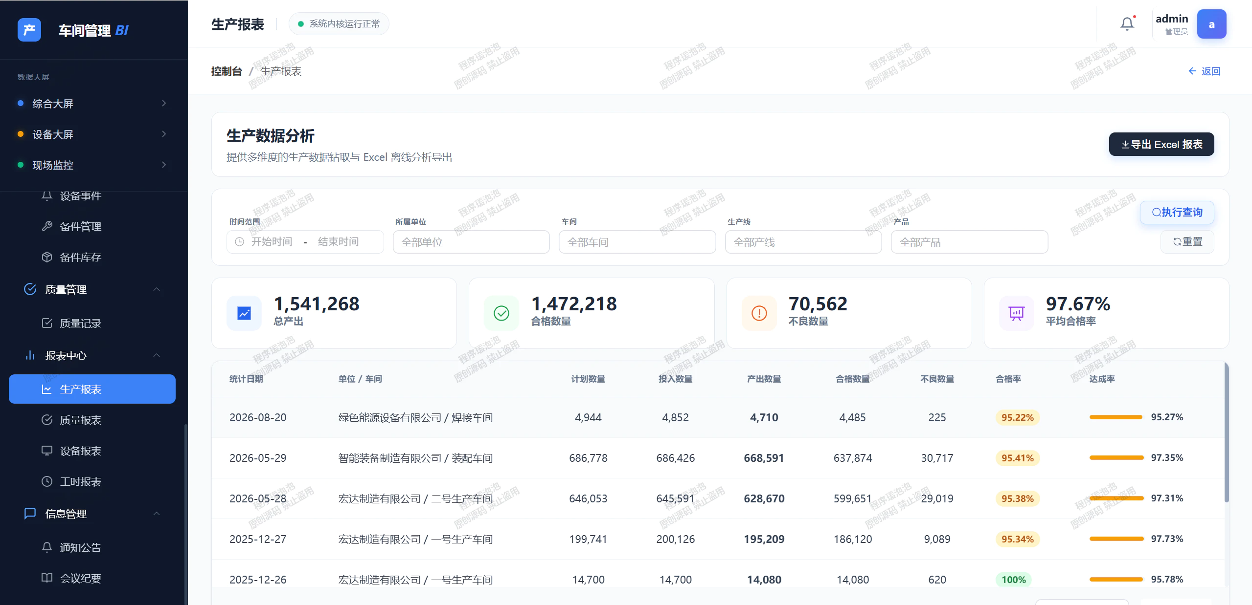Click the bell icon beside 通知公告
This screenshot has height=605, width=1252.
(47, 547)
